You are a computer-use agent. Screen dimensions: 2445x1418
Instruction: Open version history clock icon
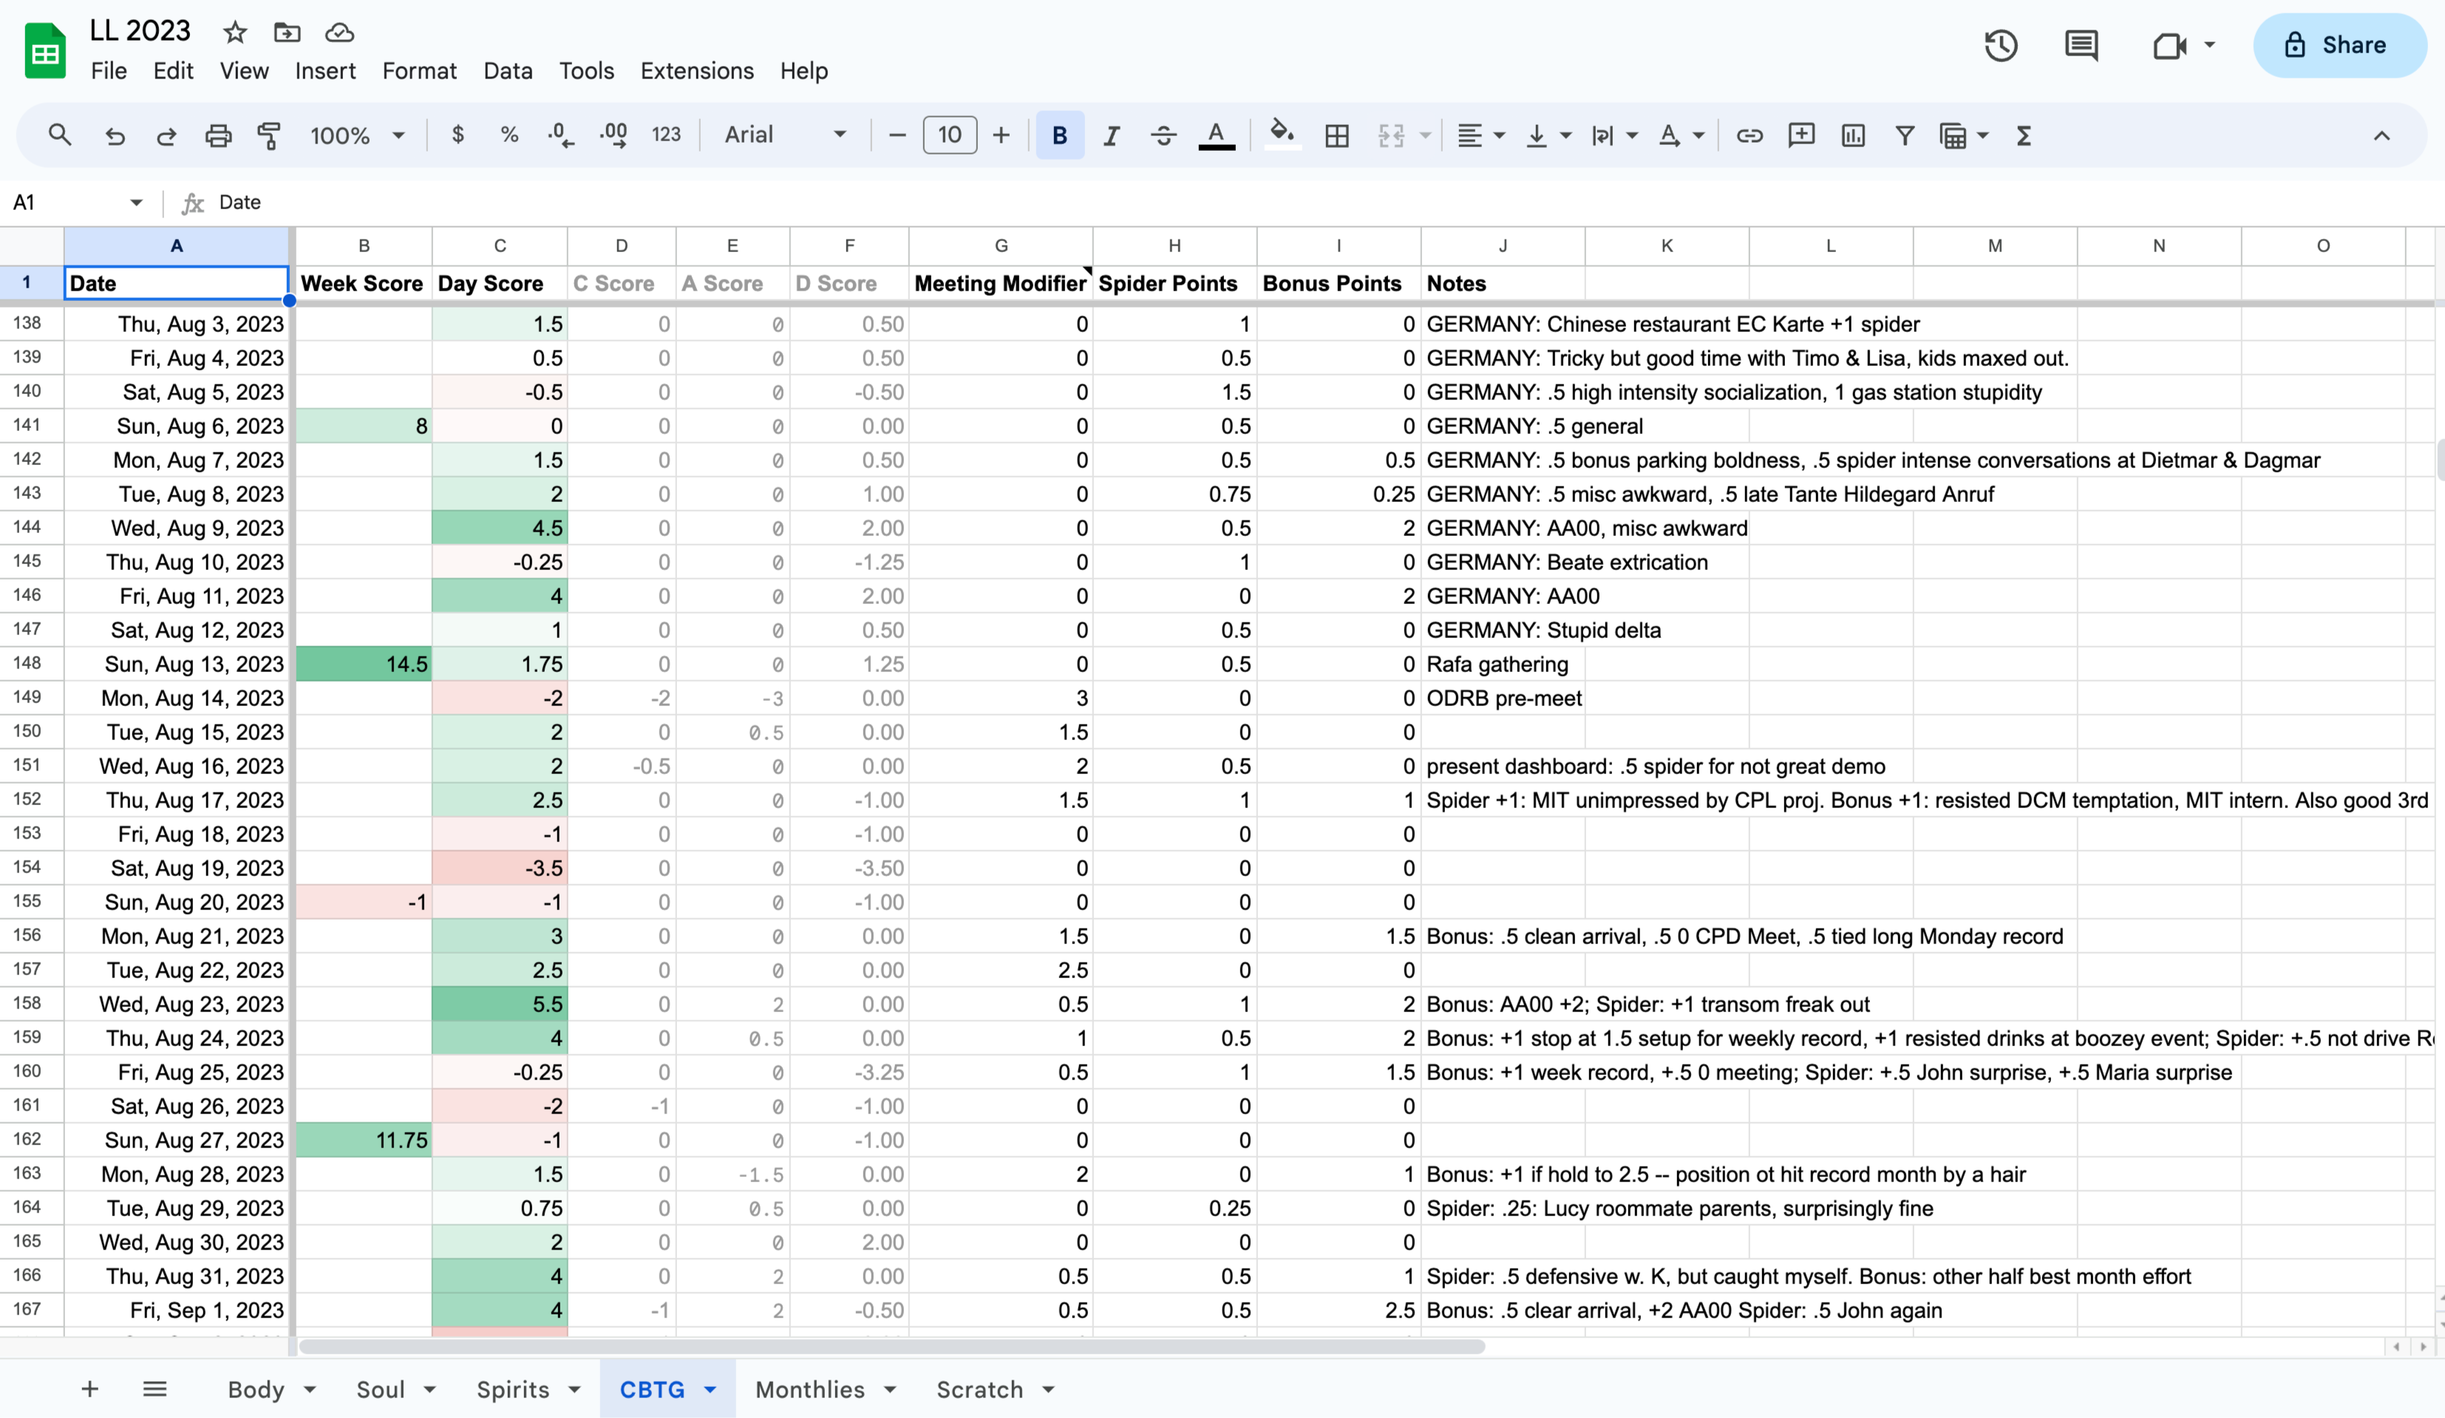point(2001,44)
